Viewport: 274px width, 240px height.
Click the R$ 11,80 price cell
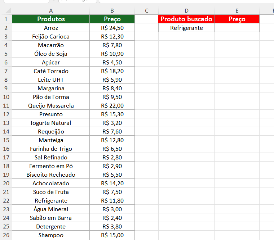click(112, 200)
